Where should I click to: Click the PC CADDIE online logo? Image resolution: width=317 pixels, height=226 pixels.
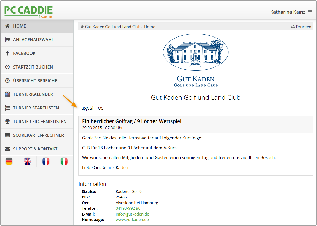[x=29, y=12]
